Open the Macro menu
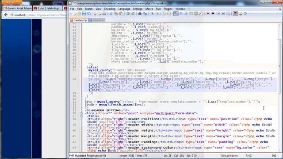The height and width of the screenshot is (159, 283). (149, 9)
